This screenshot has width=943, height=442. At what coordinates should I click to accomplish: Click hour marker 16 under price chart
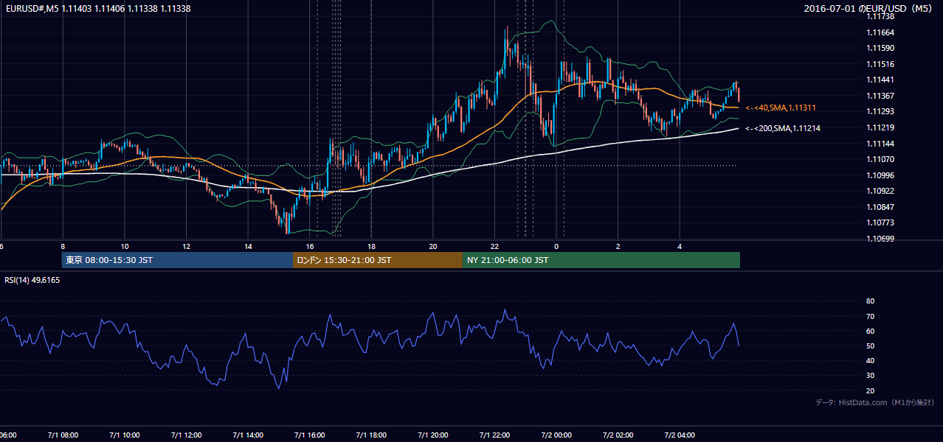(310, 247)
